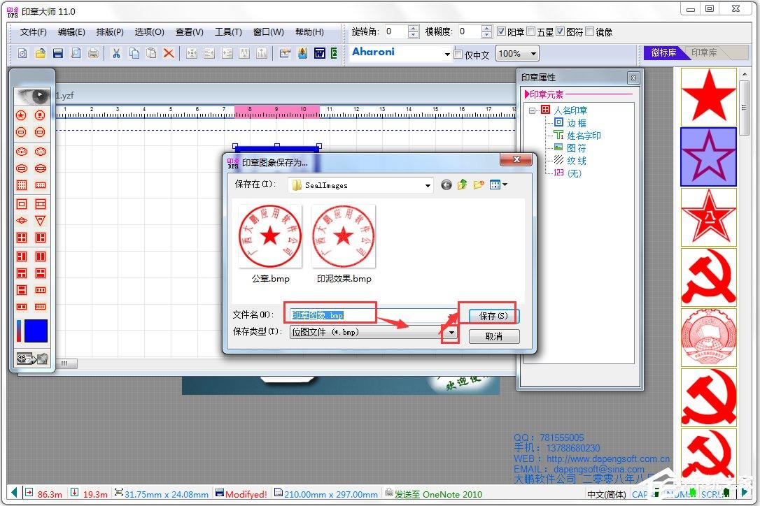Select the 印泥效果.bmp file thumbnail
This screenshot has width=760, height=506.
(x=344, y=236)
